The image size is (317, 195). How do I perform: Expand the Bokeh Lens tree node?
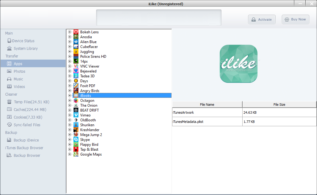[70, 32]
